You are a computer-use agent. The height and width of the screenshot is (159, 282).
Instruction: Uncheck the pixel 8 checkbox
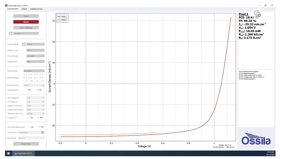pyautogui.click(x=41, y=78)
